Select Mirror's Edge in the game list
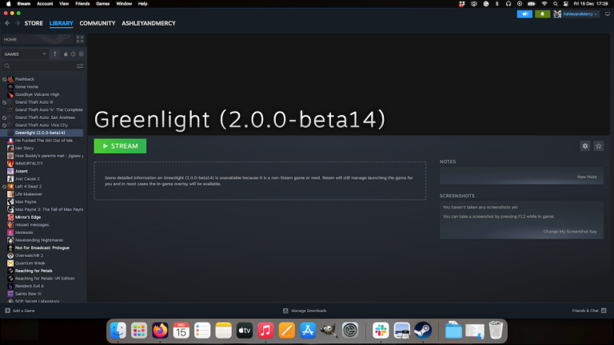Screen dimensions: 614x345 (28, 216)
